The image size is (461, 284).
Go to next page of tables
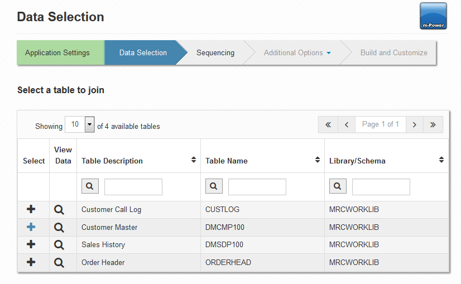[x=415, y=124]
